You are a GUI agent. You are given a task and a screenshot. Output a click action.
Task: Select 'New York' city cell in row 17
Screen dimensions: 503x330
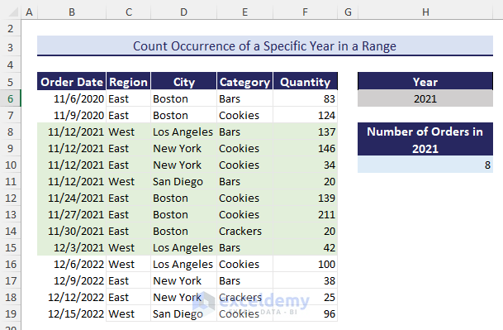click(x=184, y=280)
